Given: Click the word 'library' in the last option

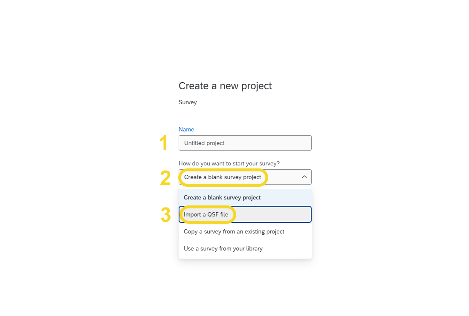Looking at the screenshot, I should pyautogui.click(x=253, y=248).
